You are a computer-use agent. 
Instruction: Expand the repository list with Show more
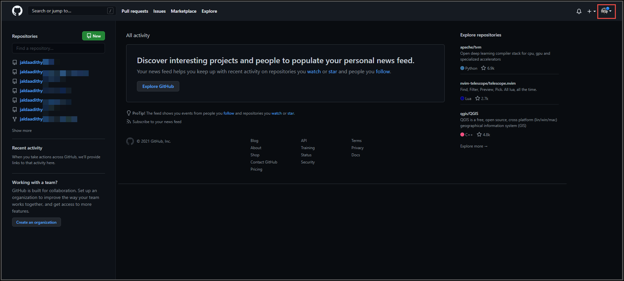(22, 131)
